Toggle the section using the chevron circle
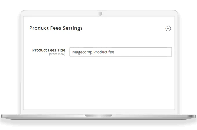 tap(168, 29)
